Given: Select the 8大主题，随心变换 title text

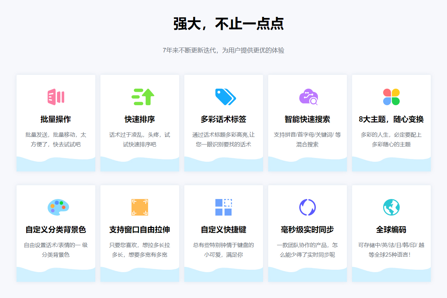Looking at the screenshot, I should click(391, 119).
